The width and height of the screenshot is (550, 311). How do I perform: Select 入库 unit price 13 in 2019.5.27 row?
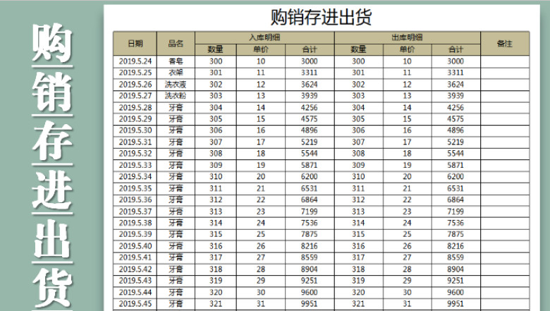(x=261, y=96)
